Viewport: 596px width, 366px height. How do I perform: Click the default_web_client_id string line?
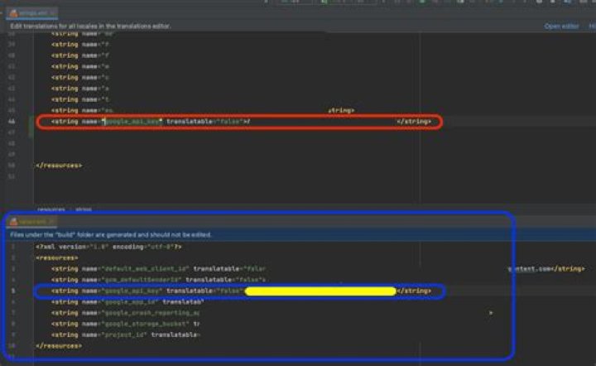pos(158,269)
